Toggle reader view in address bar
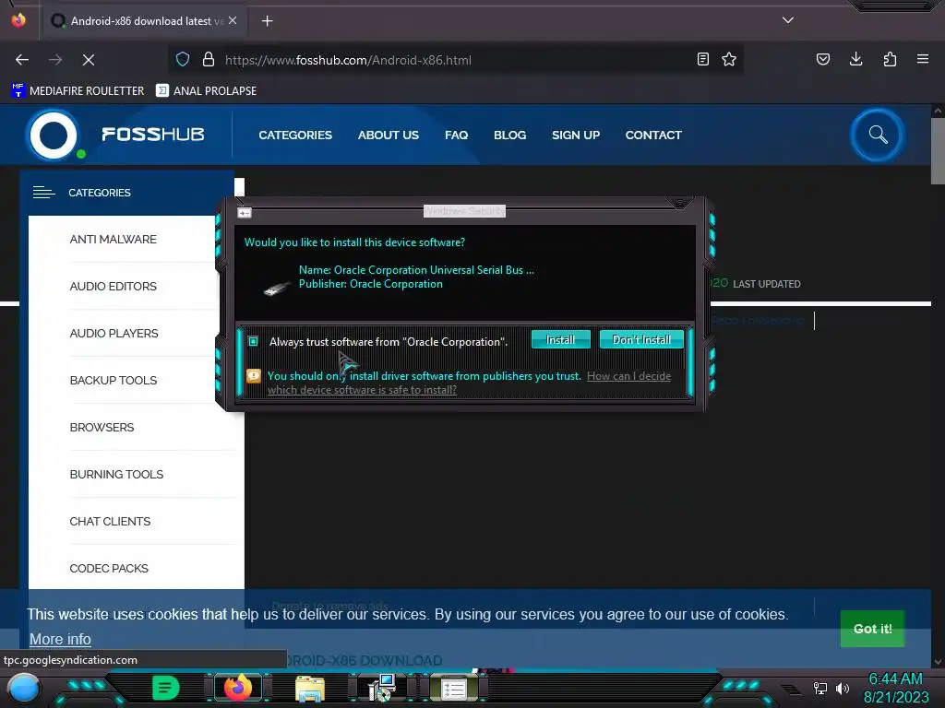The height and width of the screenshot is (708, 945). click(x=702, y=59)
